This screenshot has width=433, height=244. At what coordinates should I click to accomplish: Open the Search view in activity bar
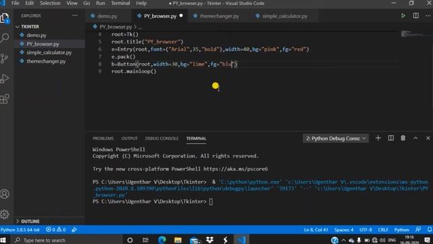(5, 38)
